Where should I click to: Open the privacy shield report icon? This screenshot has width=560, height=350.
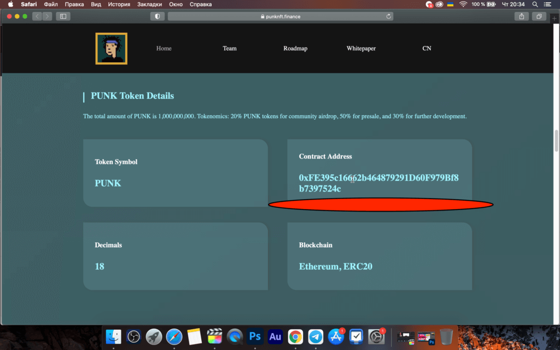point(157,16)
